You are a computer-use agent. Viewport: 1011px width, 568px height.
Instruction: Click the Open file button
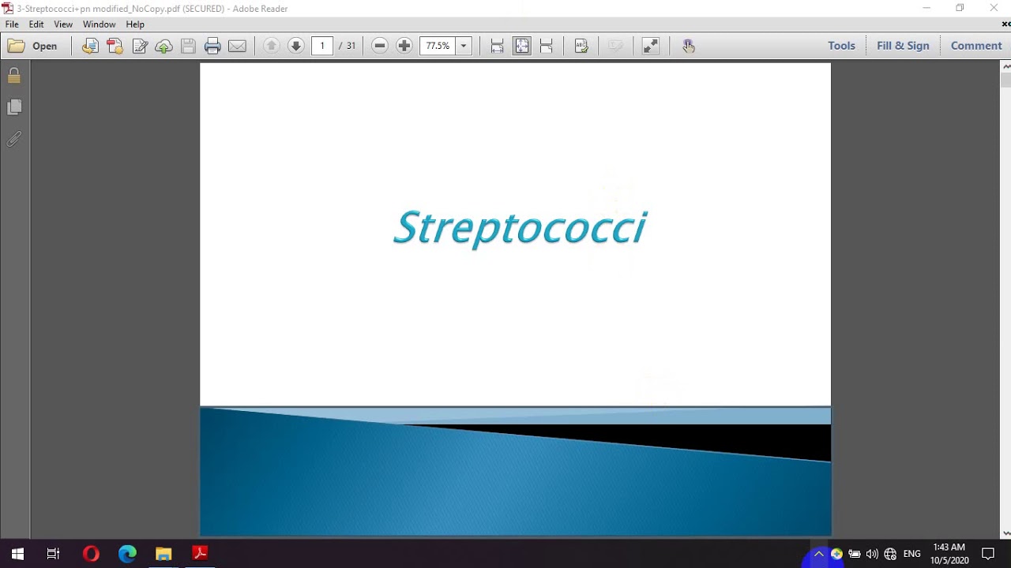tap(32, 46)
